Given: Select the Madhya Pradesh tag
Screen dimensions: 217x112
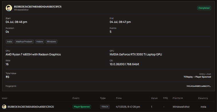Looking at the screenshot, I should click(24, 41).
